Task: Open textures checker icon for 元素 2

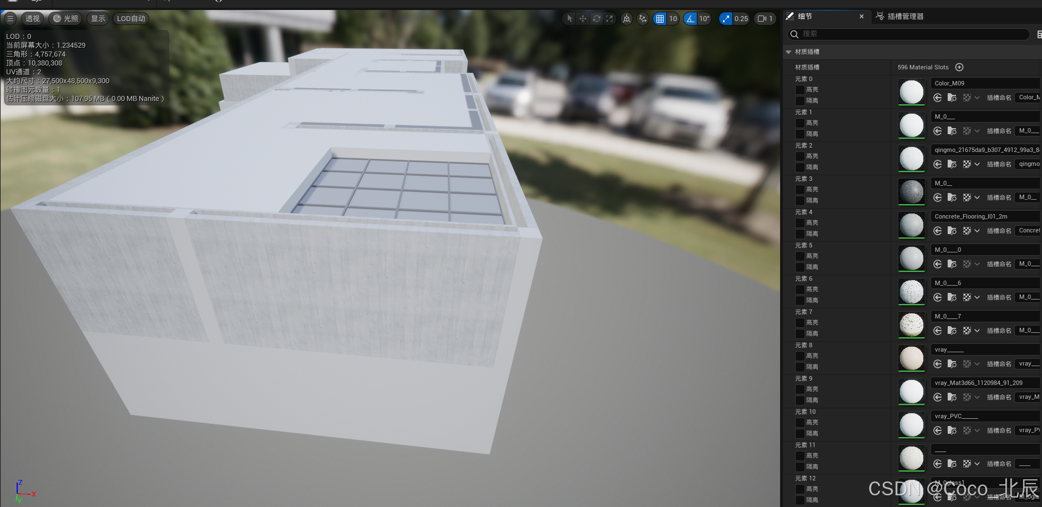Action: (967, 164)
